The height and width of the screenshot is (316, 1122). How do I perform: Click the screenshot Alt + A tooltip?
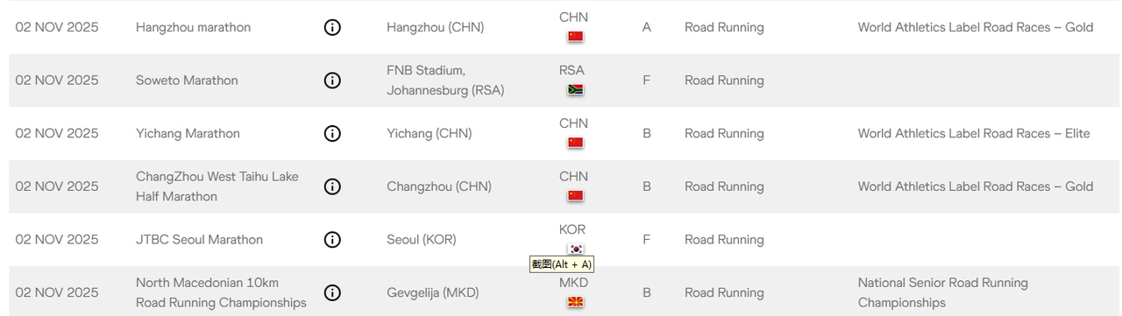click(x=562, y=264)
